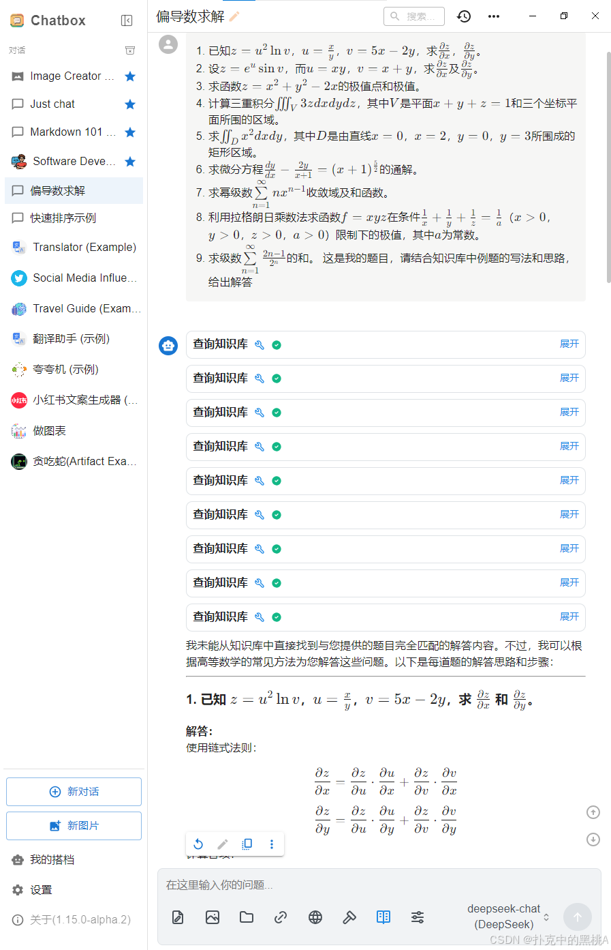Screen dimensions: 611x950
Task: Open the 贪吃蛇 Artifact Example conversation
Action: (74, 462)
